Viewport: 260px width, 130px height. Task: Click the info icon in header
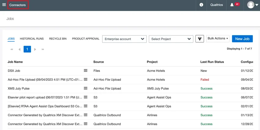201,5
